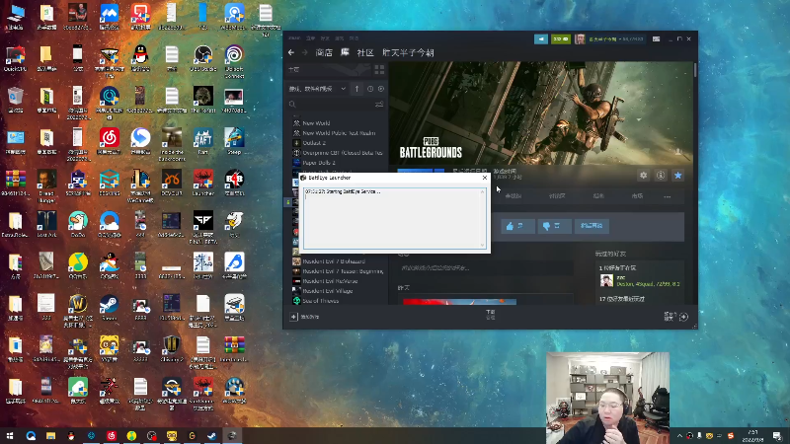Toggle the favorite star for PUBG
790x444 pixels.
[677, 175]
